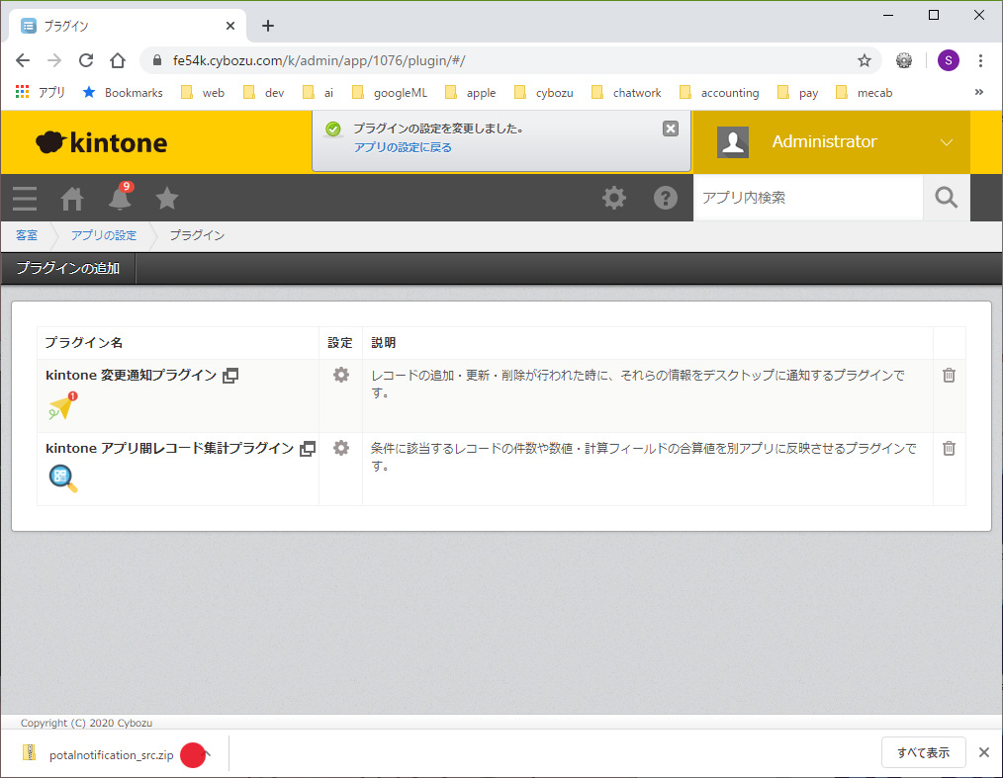
Task: Click the 説明 column header
Action: click(x=383, y=343)
